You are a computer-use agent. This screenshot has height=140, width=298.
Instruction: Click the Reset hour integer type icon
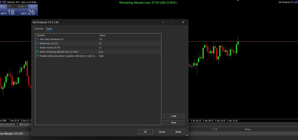tap(37, 43)
